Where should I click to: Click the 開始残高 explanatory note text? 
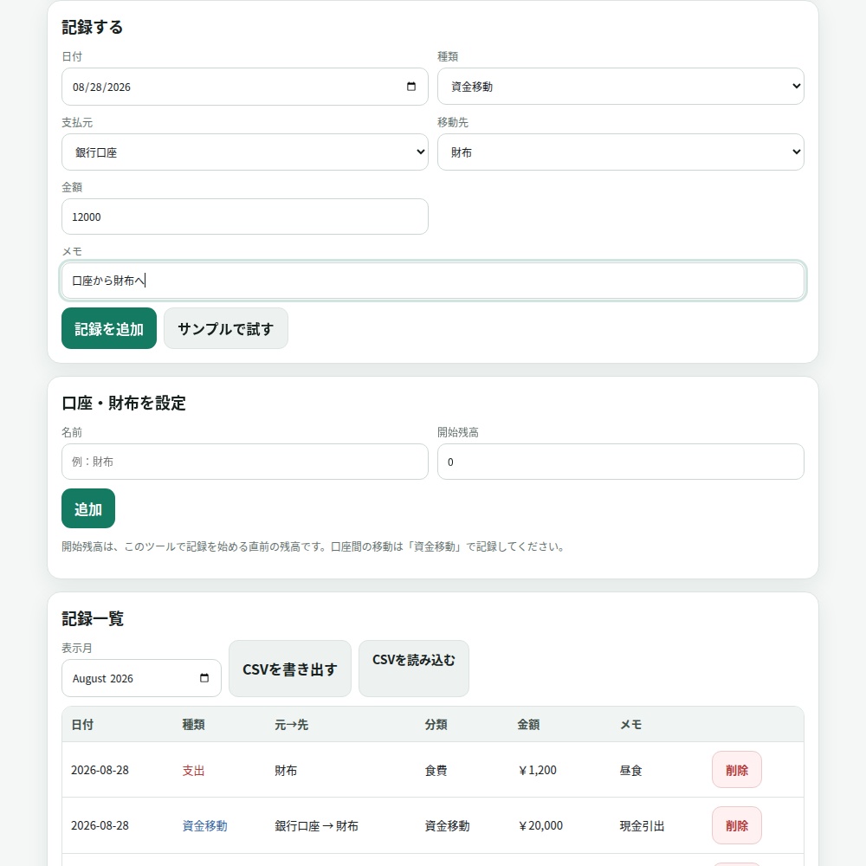[313, 546]
